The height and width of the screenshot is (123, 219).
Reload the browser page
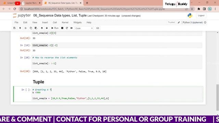[x=15, y=9]
